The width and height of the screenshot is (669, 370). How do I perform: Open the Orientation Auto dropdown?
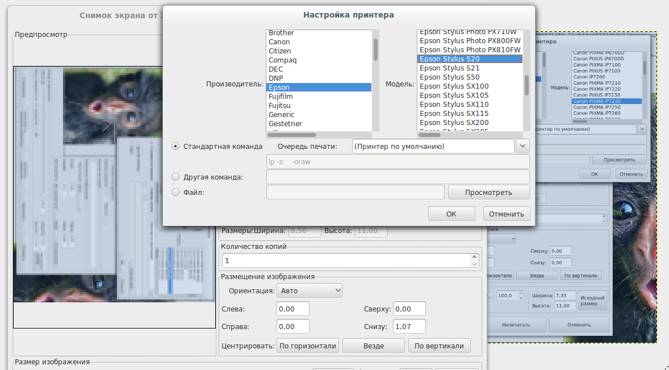point(310,290)
